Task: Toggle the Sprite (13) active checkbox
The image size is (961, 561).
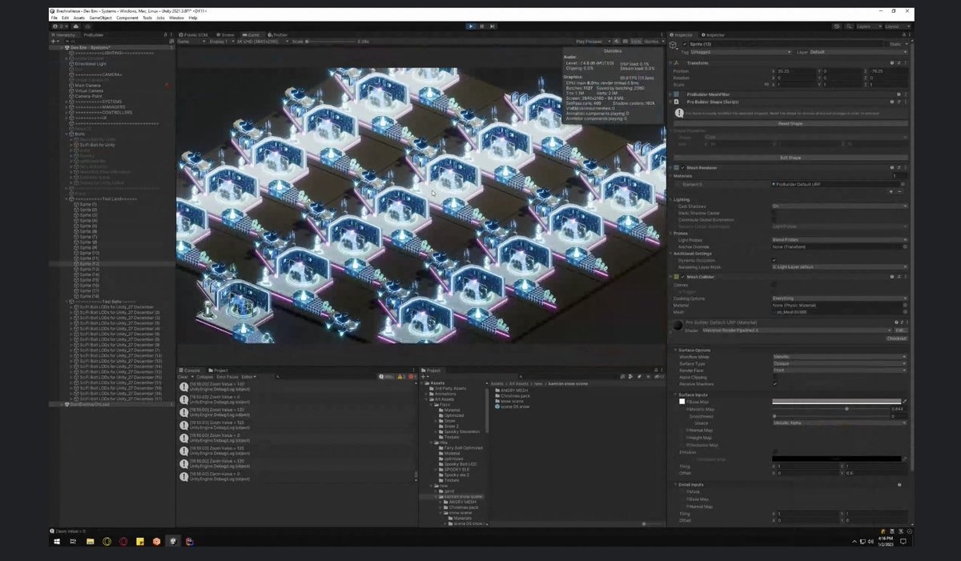Action: click(x=683, y=44)
